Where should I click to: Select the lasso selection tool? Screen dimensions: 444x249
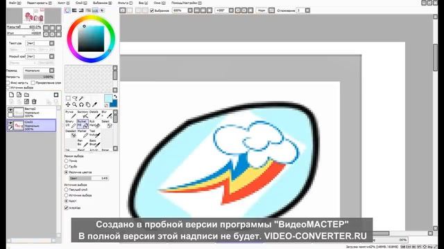click(x=75, y=98)
